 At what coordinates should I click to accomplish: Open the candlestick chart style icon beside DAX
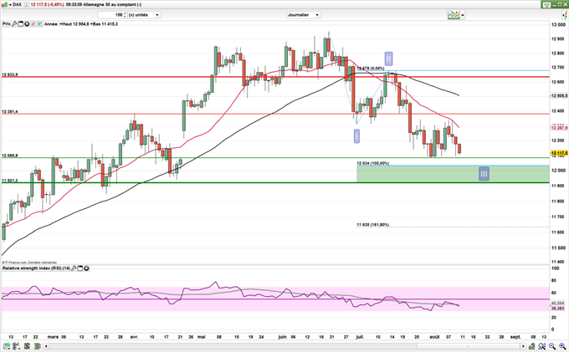pyautogui.click(x=3, y=4)
